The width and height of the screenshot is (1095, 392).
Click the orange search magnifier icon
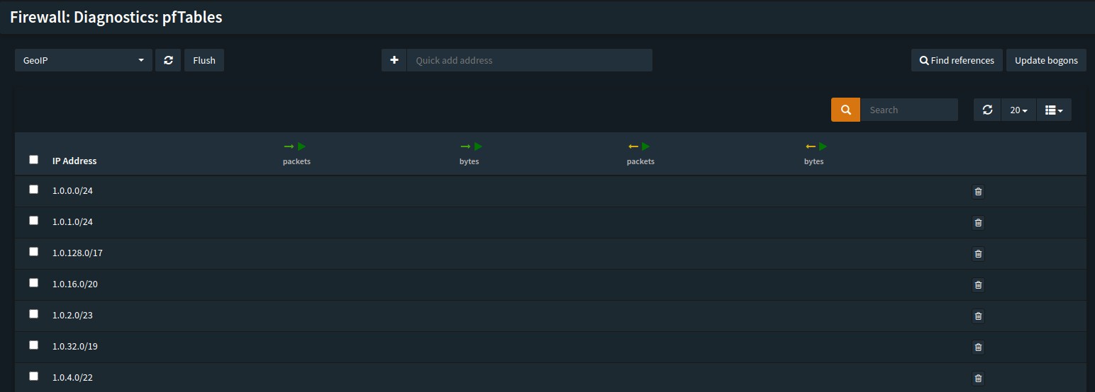(845, 110)
